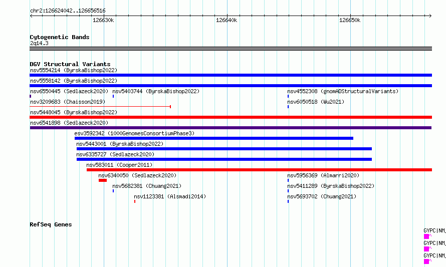
Task: Select the red nsv1123381 variant tick
Action: (x=135, y=201)
